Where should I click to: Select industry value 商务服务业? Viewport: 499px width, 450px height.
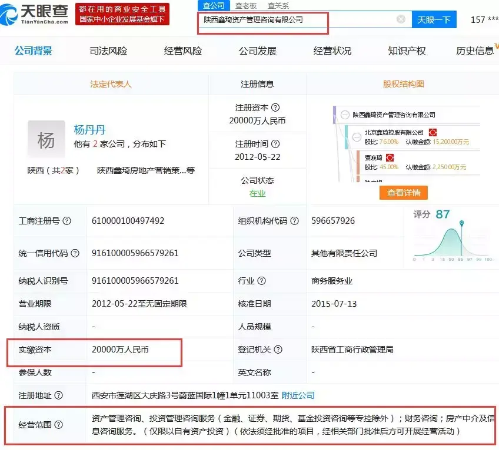click(332, 281)
